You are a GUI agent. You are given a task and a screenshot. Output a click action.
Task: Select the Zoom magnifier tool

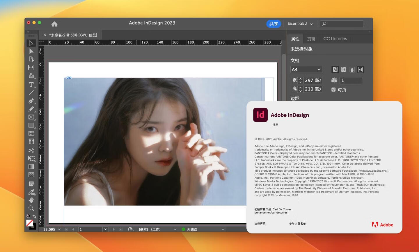31,208
